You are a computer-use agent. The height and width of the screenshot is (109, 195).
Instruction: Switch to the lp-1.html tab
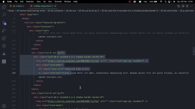coord(17,6)
